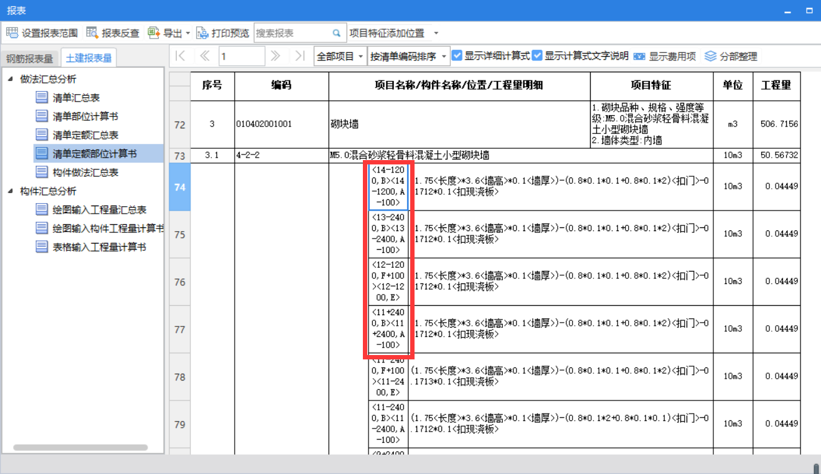The height and width of the screenshot is (474, 821).
Task: Click the 砌块墙 name cell
Action: pos(459,125)
